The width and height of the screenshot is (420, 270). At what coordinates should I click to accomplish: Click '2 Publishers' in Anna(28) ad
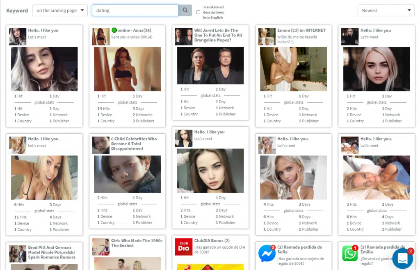click(143, 121)
